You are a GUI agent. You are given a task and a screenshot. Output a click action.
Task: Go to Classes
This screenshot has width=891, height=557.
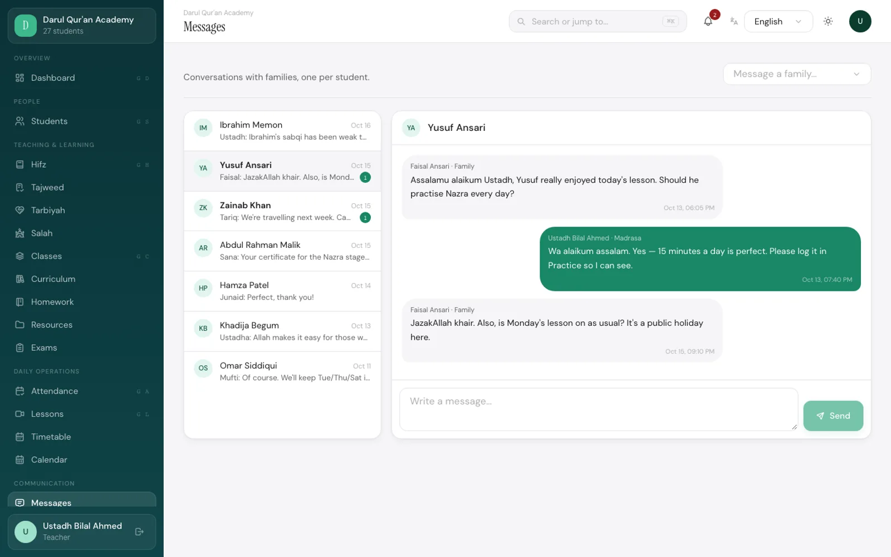click(x=82, y=256)
